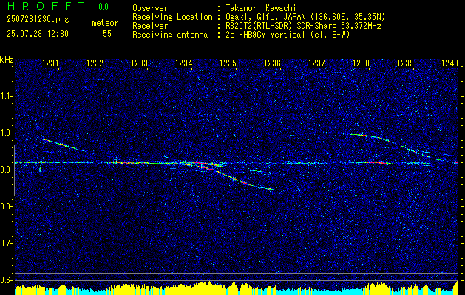Click the 1238 time marker
The height and width of the screenshot is (295, 465).
coord(362,63)
